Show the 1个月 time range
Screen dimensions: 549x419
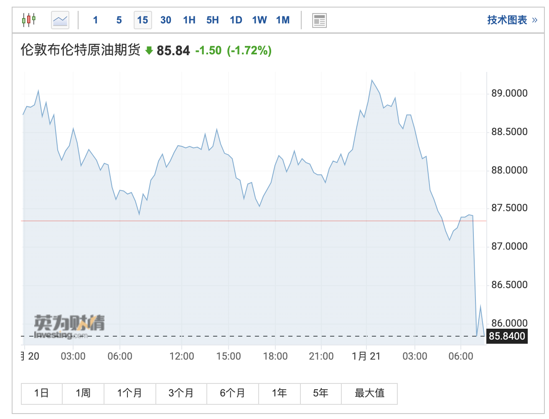point(130,393)
